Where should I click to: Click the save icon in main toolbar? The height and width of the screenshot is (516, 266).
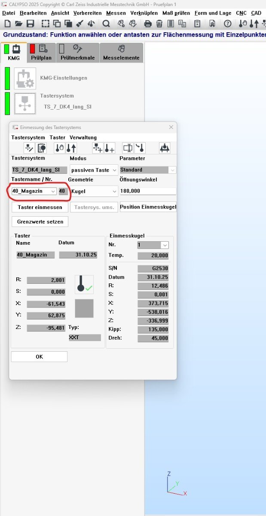click(31, 24)
